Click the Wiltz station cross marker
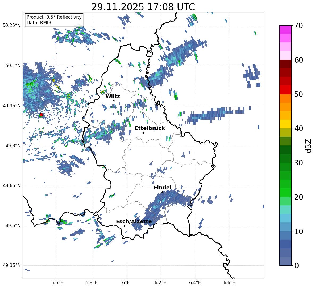The width and height of the screenshot is (315, 288). 114,101
